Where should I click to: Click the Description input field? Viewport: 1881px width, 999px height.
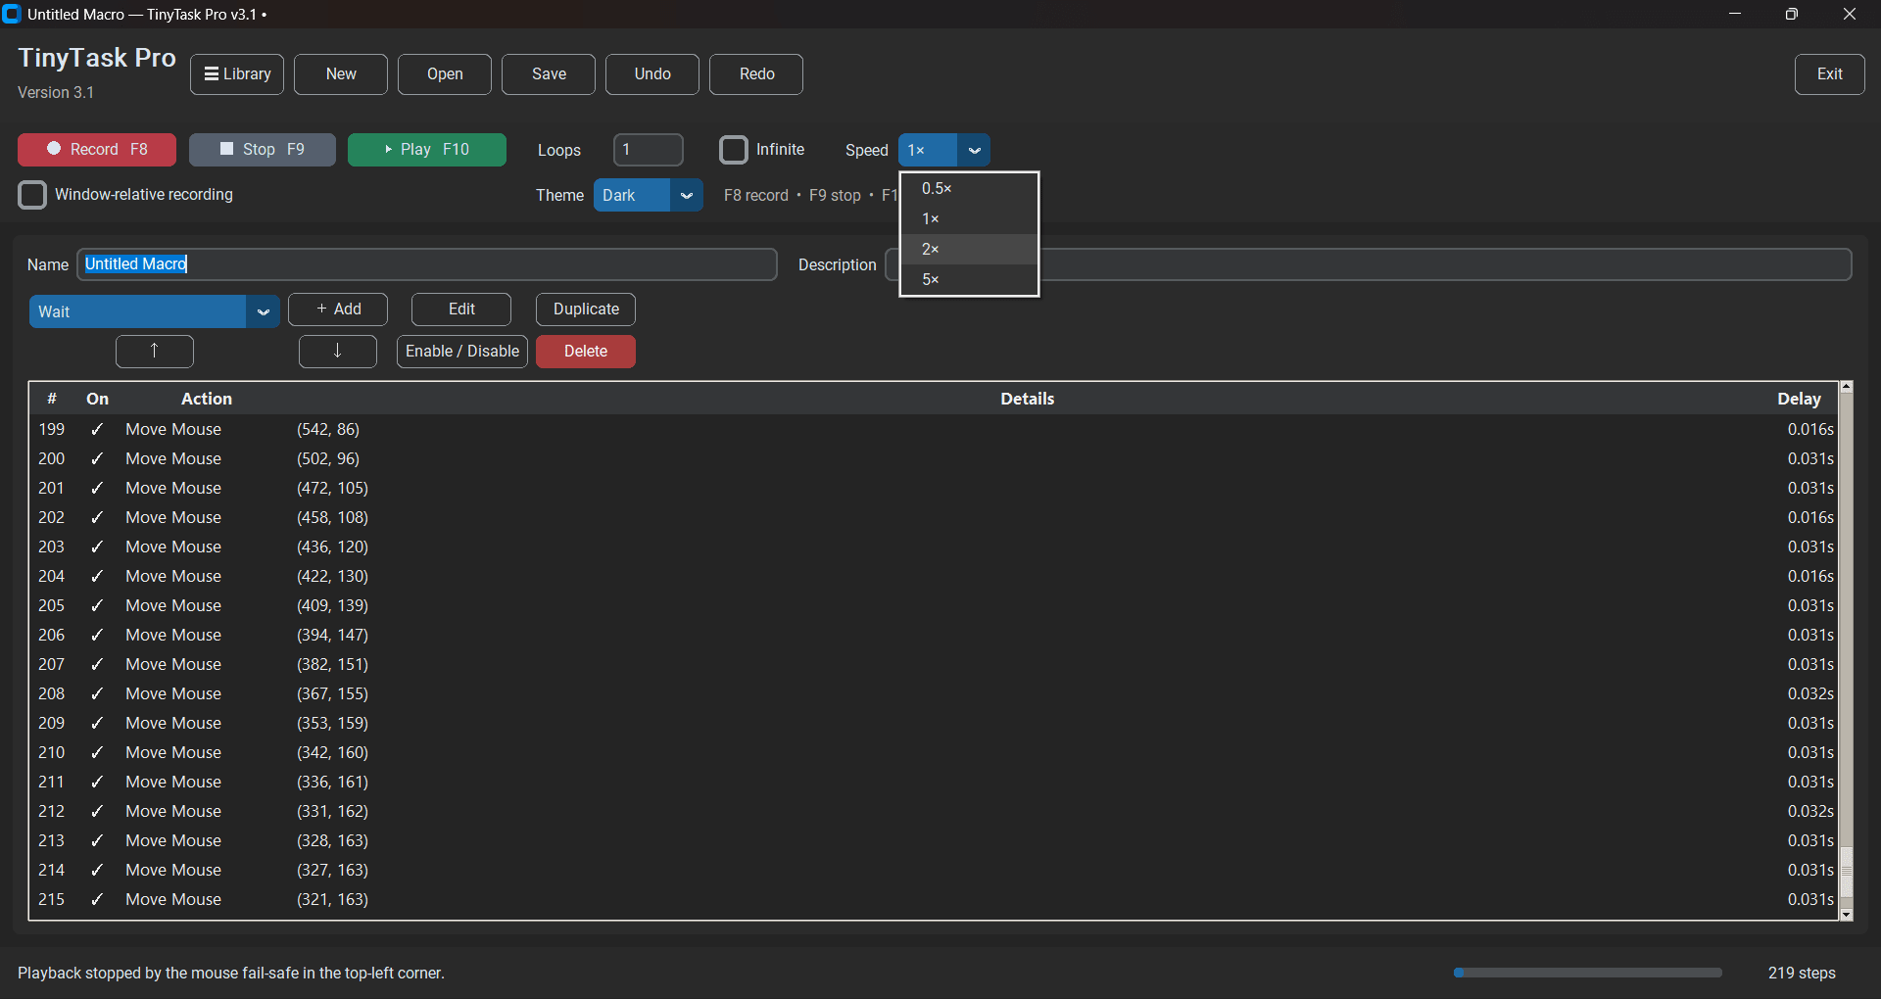tap(1368, 264)
